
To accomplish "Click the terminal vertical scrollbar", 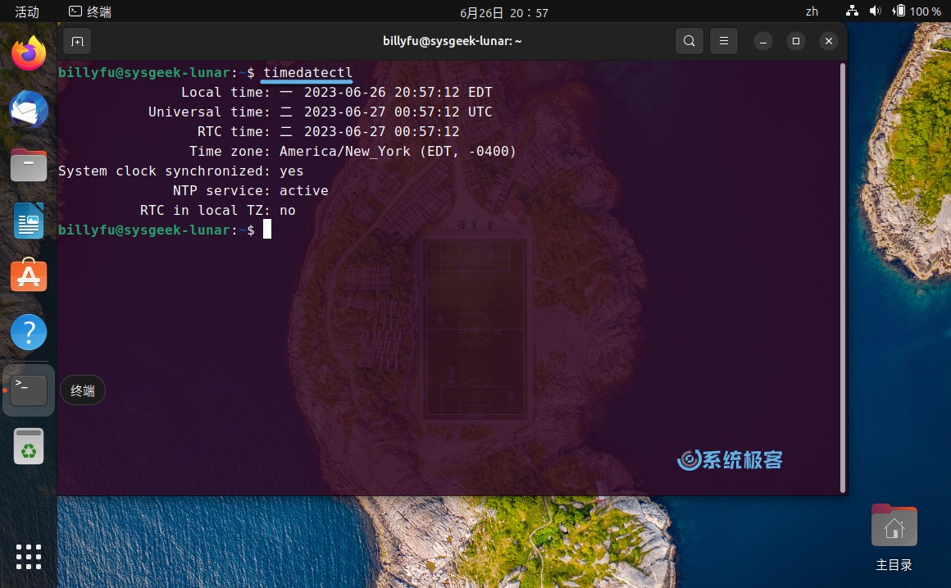I will click(x=843, y=278).
